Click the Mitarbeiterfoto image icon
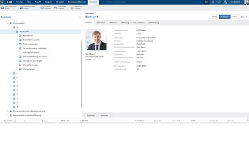 pyautogui.click(x=20, y=69)
